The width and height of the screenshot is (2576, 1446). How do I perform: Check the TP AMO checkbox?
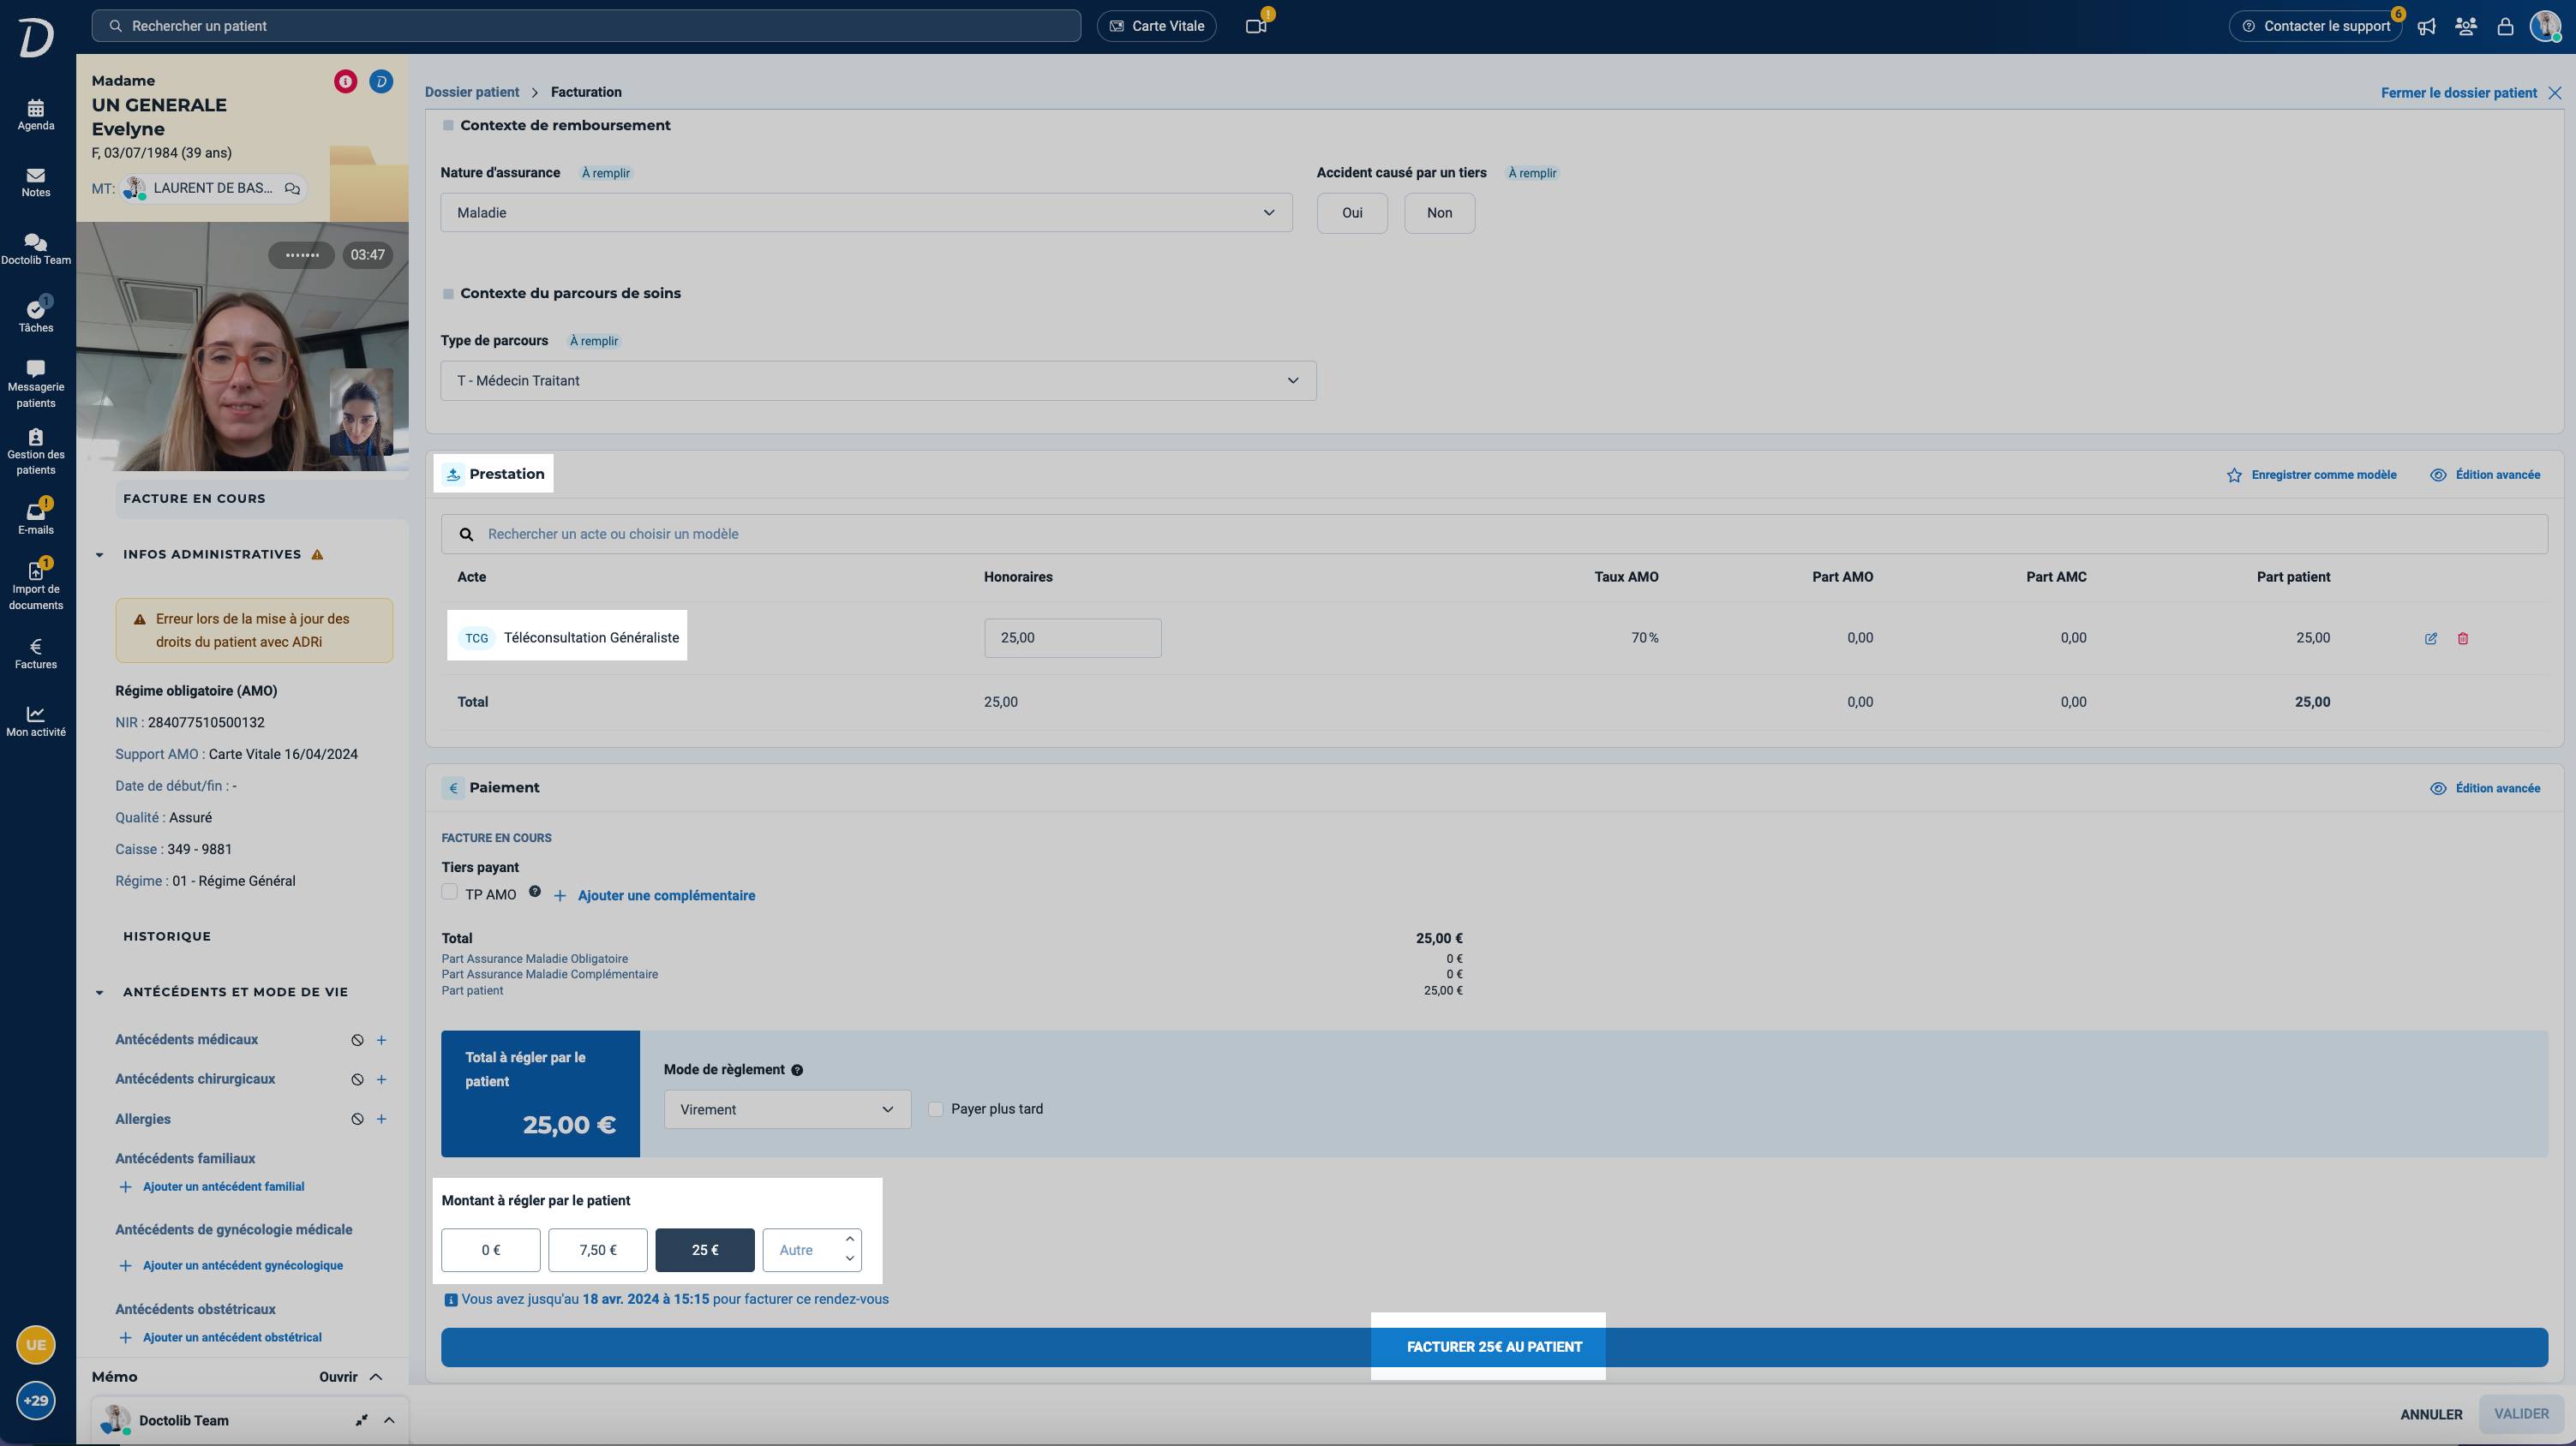coord(450,893)
